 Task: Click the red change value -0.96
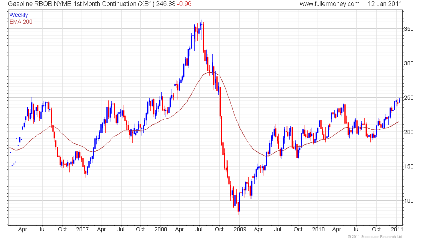184,4
